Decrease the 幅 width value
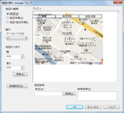Screen dimensions: 124x113 click(22, 58)
